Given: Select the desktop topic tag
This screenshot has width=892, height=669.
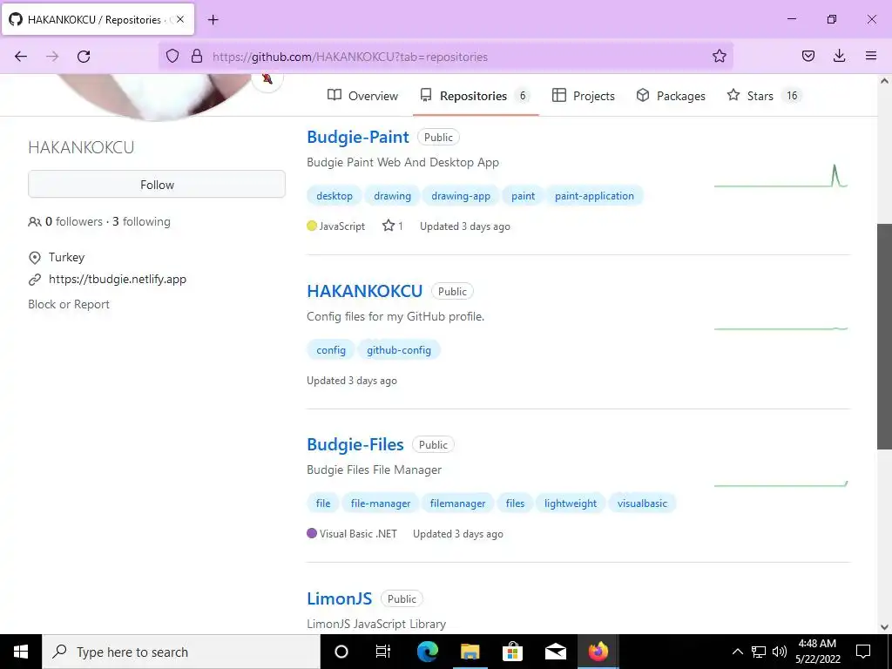Looking at the screenshot, I should click(334, 196).
